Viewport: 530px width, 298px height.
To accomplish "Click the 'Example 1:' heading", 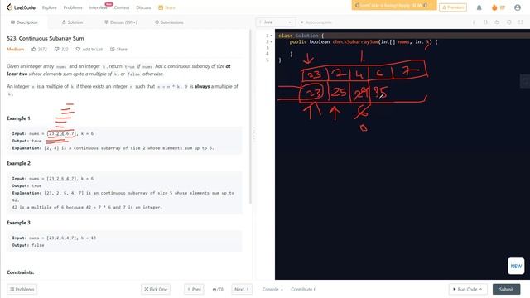I will 19,118.
